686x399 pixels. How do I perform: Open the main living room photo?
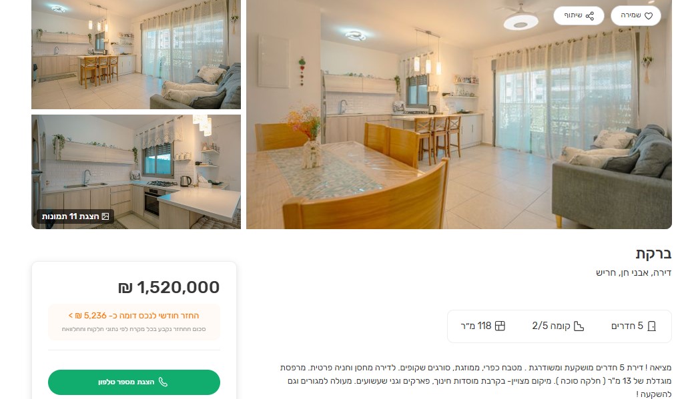pyautogui.click(x=459, y=115)
